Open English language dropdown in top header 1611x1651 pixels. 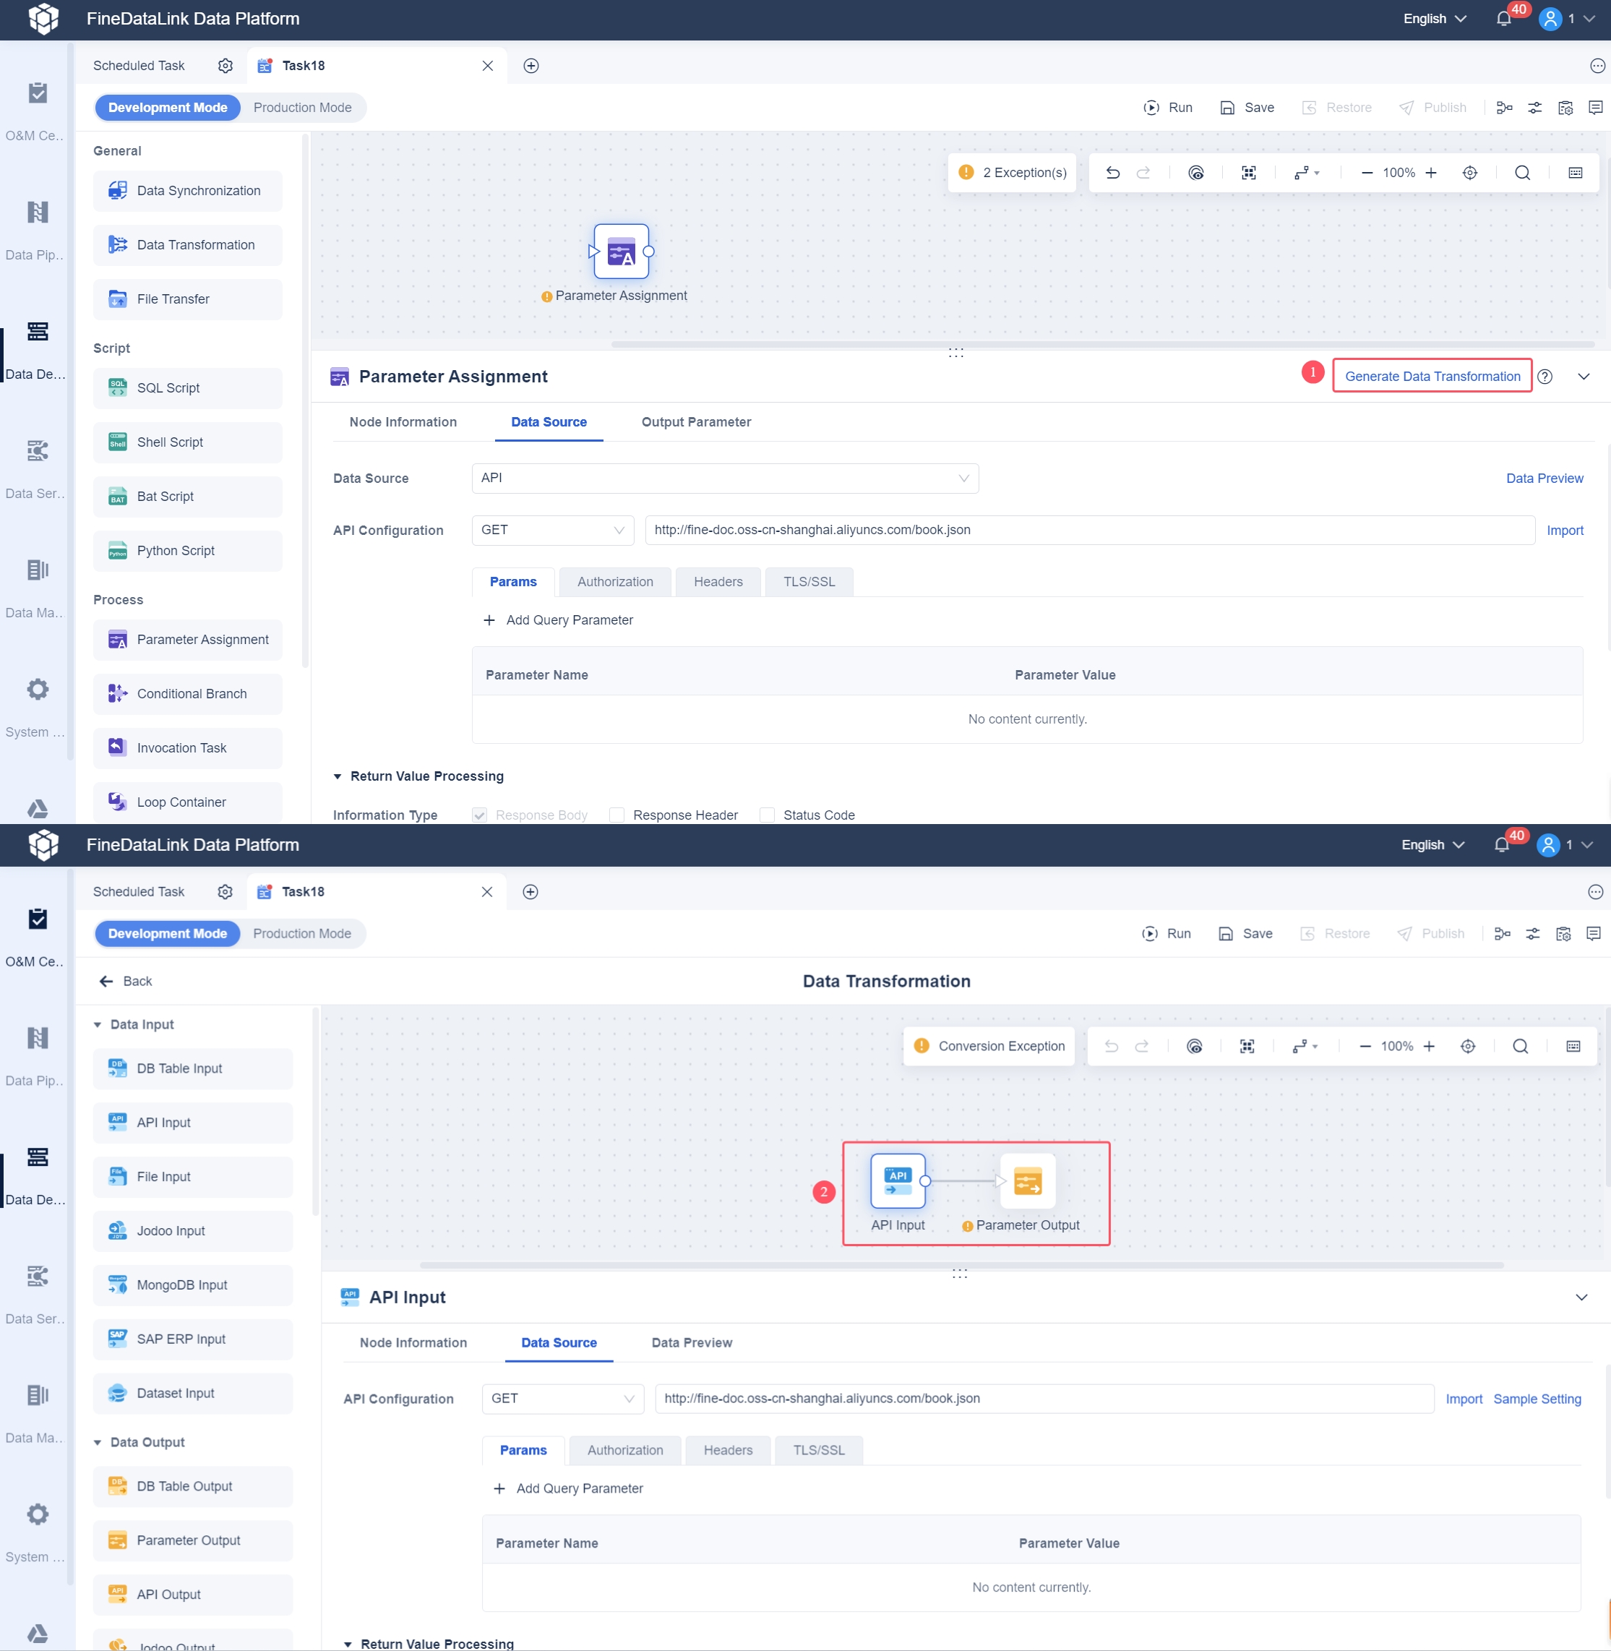[1434, 19]
